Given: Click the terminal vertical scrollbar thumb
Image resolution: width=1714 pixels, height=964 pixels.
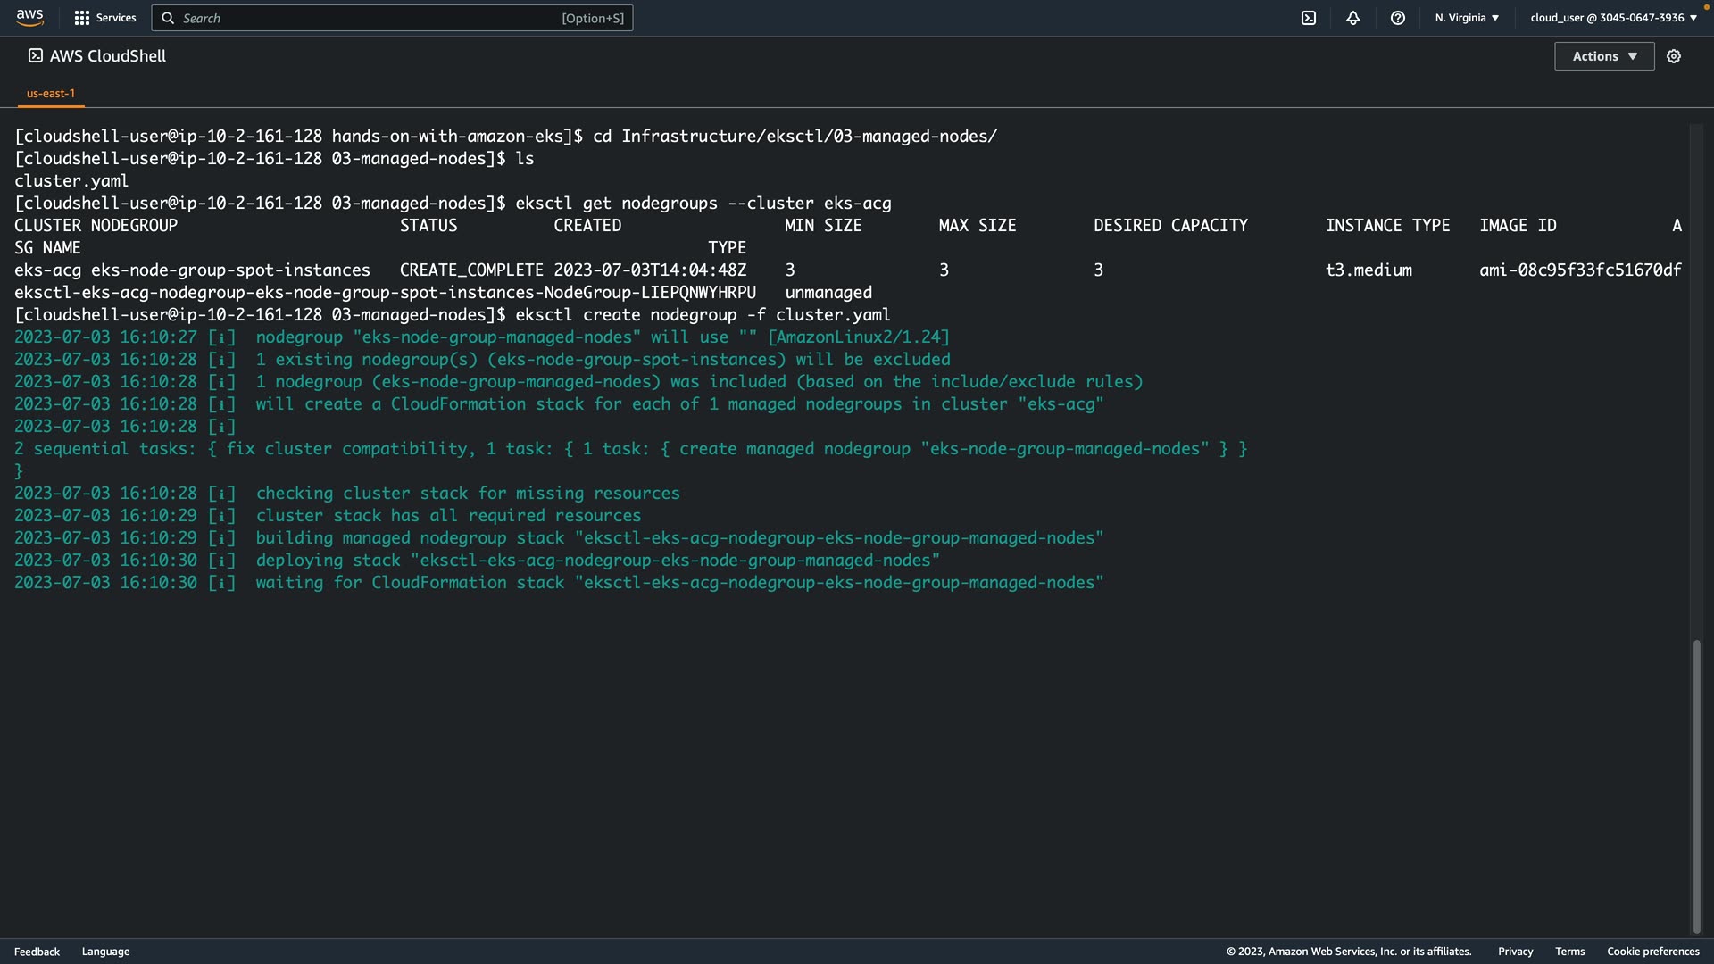Looking at the screenshot, I should coord(1696,785).
